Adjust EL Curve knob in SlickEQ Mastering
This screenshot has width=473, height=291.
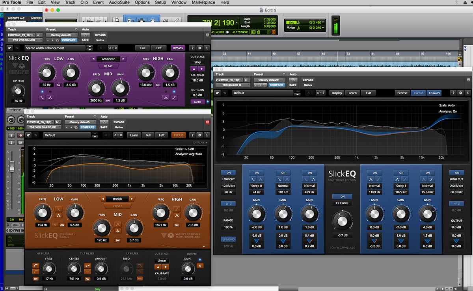[x=343, y=221]
